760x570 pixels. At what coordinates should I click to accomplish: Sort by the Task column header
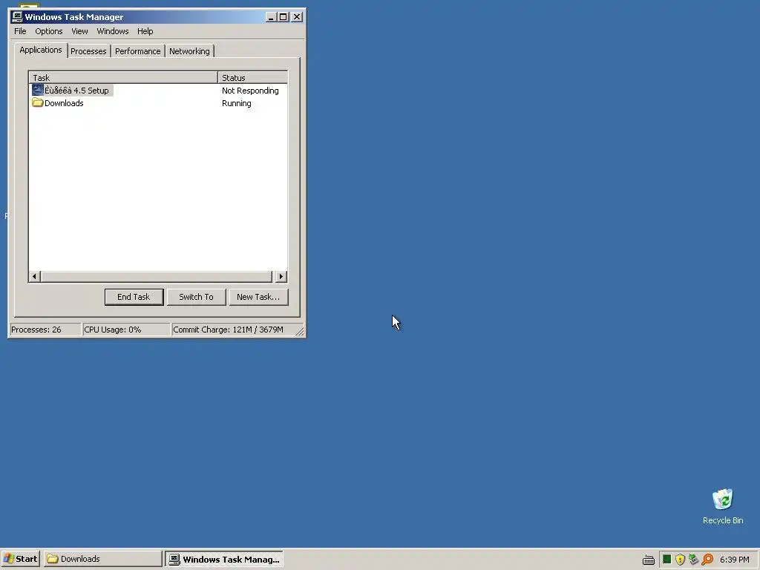(x=123, y=77)
